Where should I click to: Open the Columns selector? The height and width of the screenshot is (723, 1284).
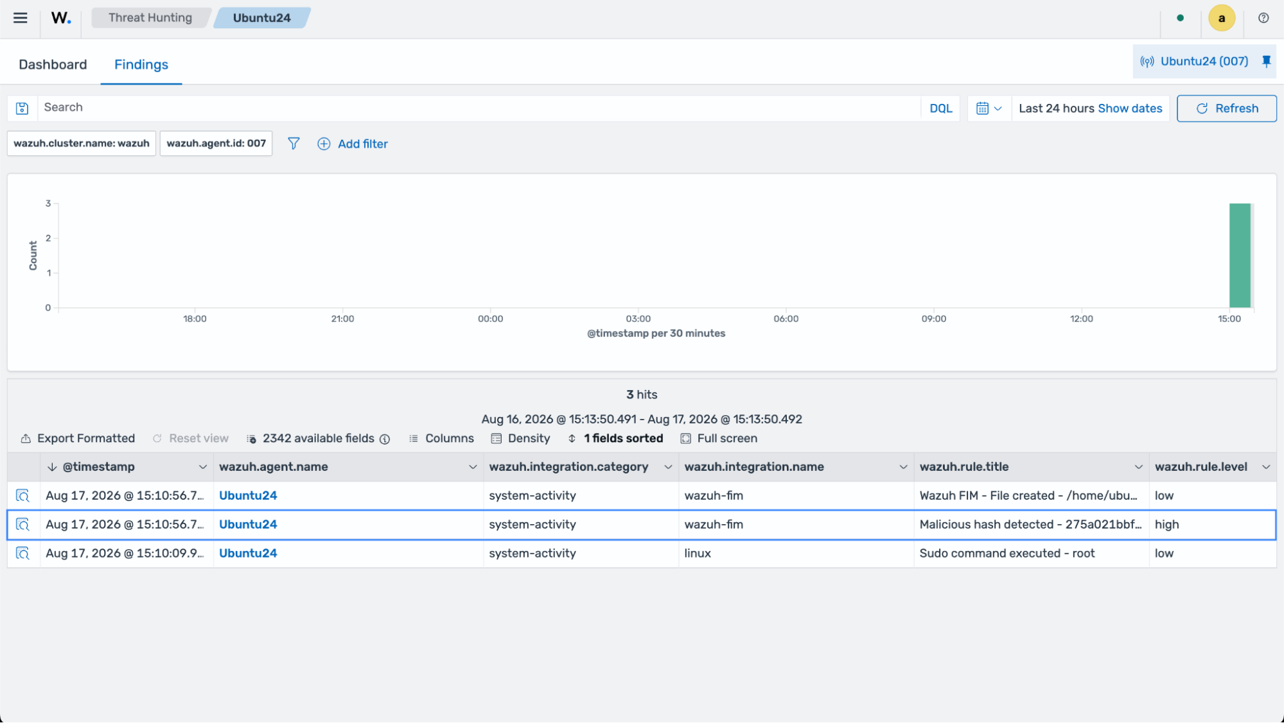click(x=441, y=439)
